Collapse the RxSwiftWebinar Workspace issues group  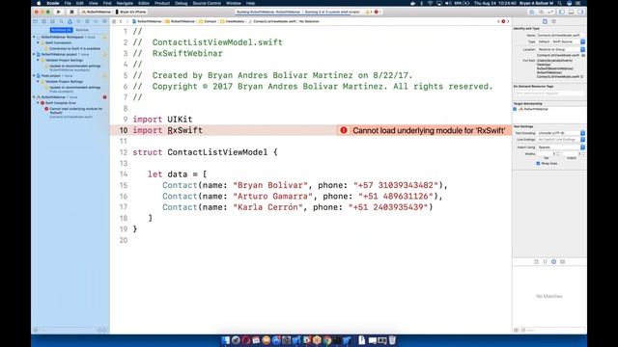point(34,37)
